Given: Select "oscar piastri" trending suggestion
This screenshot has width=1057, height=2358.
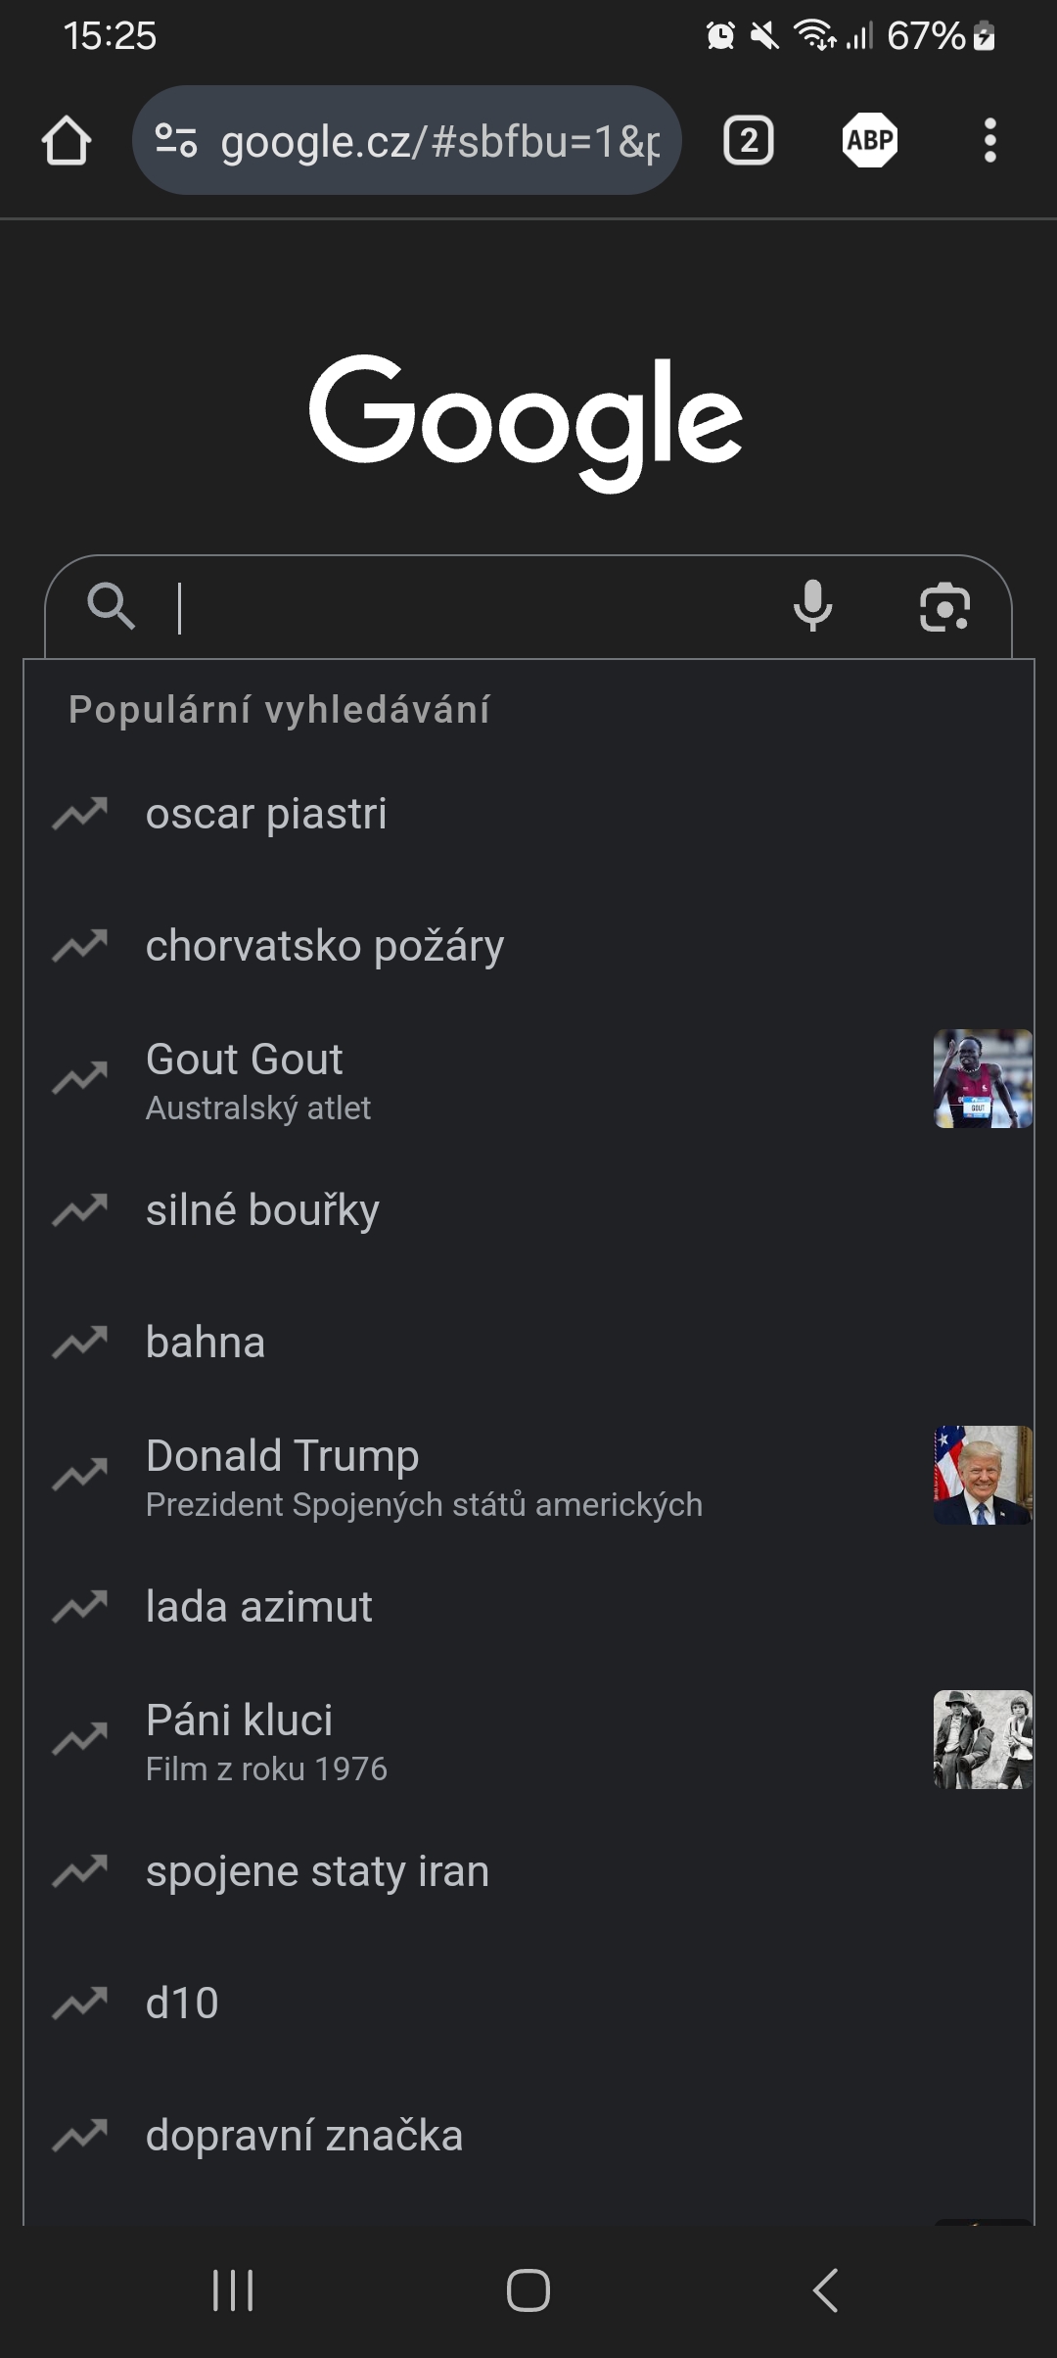Looking at the screenshot, I should pyautogui.click(x=266, y=815).
